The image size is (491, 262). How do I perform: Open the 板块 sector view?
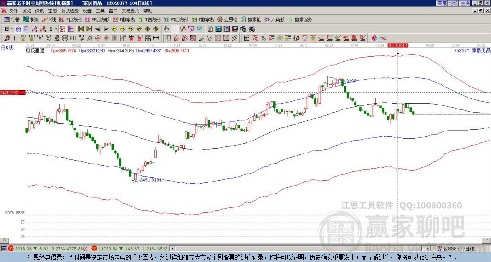click(31, 20)
